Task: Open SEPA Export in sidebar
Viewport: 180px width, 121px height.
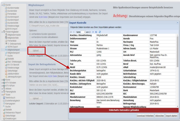Action: [11, 47]
